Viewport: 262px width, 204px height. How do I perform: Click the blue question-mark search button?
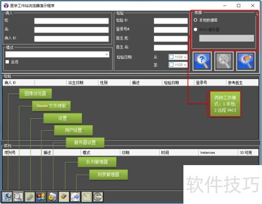(202, 61)
